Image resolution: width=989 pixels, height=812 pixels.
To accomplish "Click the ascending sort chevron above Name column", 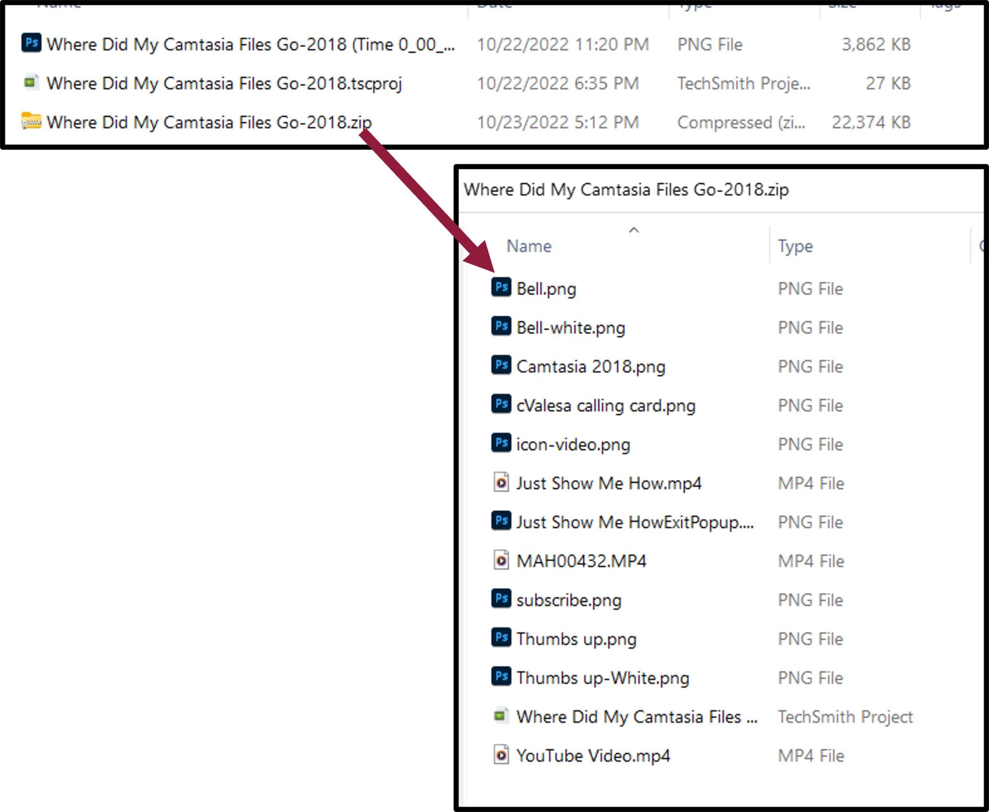I will (x=633, y=229).
